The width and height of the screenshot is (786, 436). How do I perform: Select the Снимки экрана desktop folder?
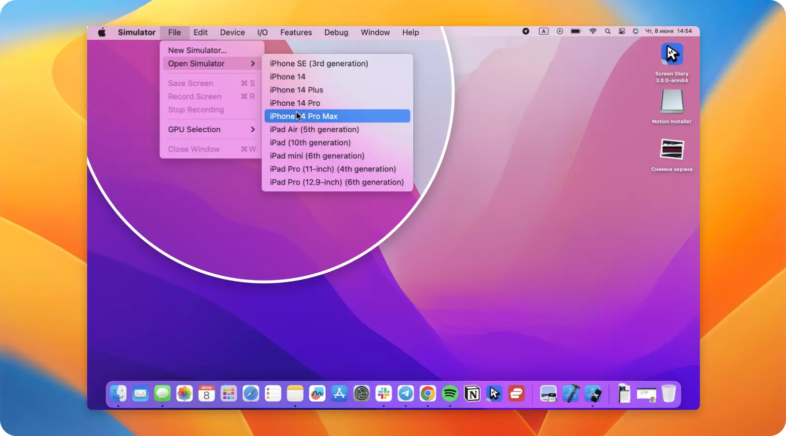click(x=672, y=155)
